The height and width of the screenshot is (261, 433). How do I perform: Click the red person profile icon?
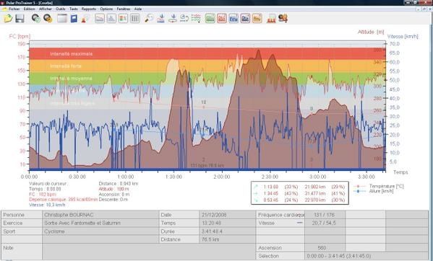85,19
